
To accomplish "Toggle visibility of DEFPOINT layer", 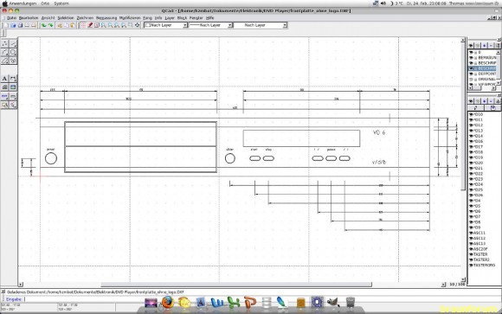I will 471,74.
